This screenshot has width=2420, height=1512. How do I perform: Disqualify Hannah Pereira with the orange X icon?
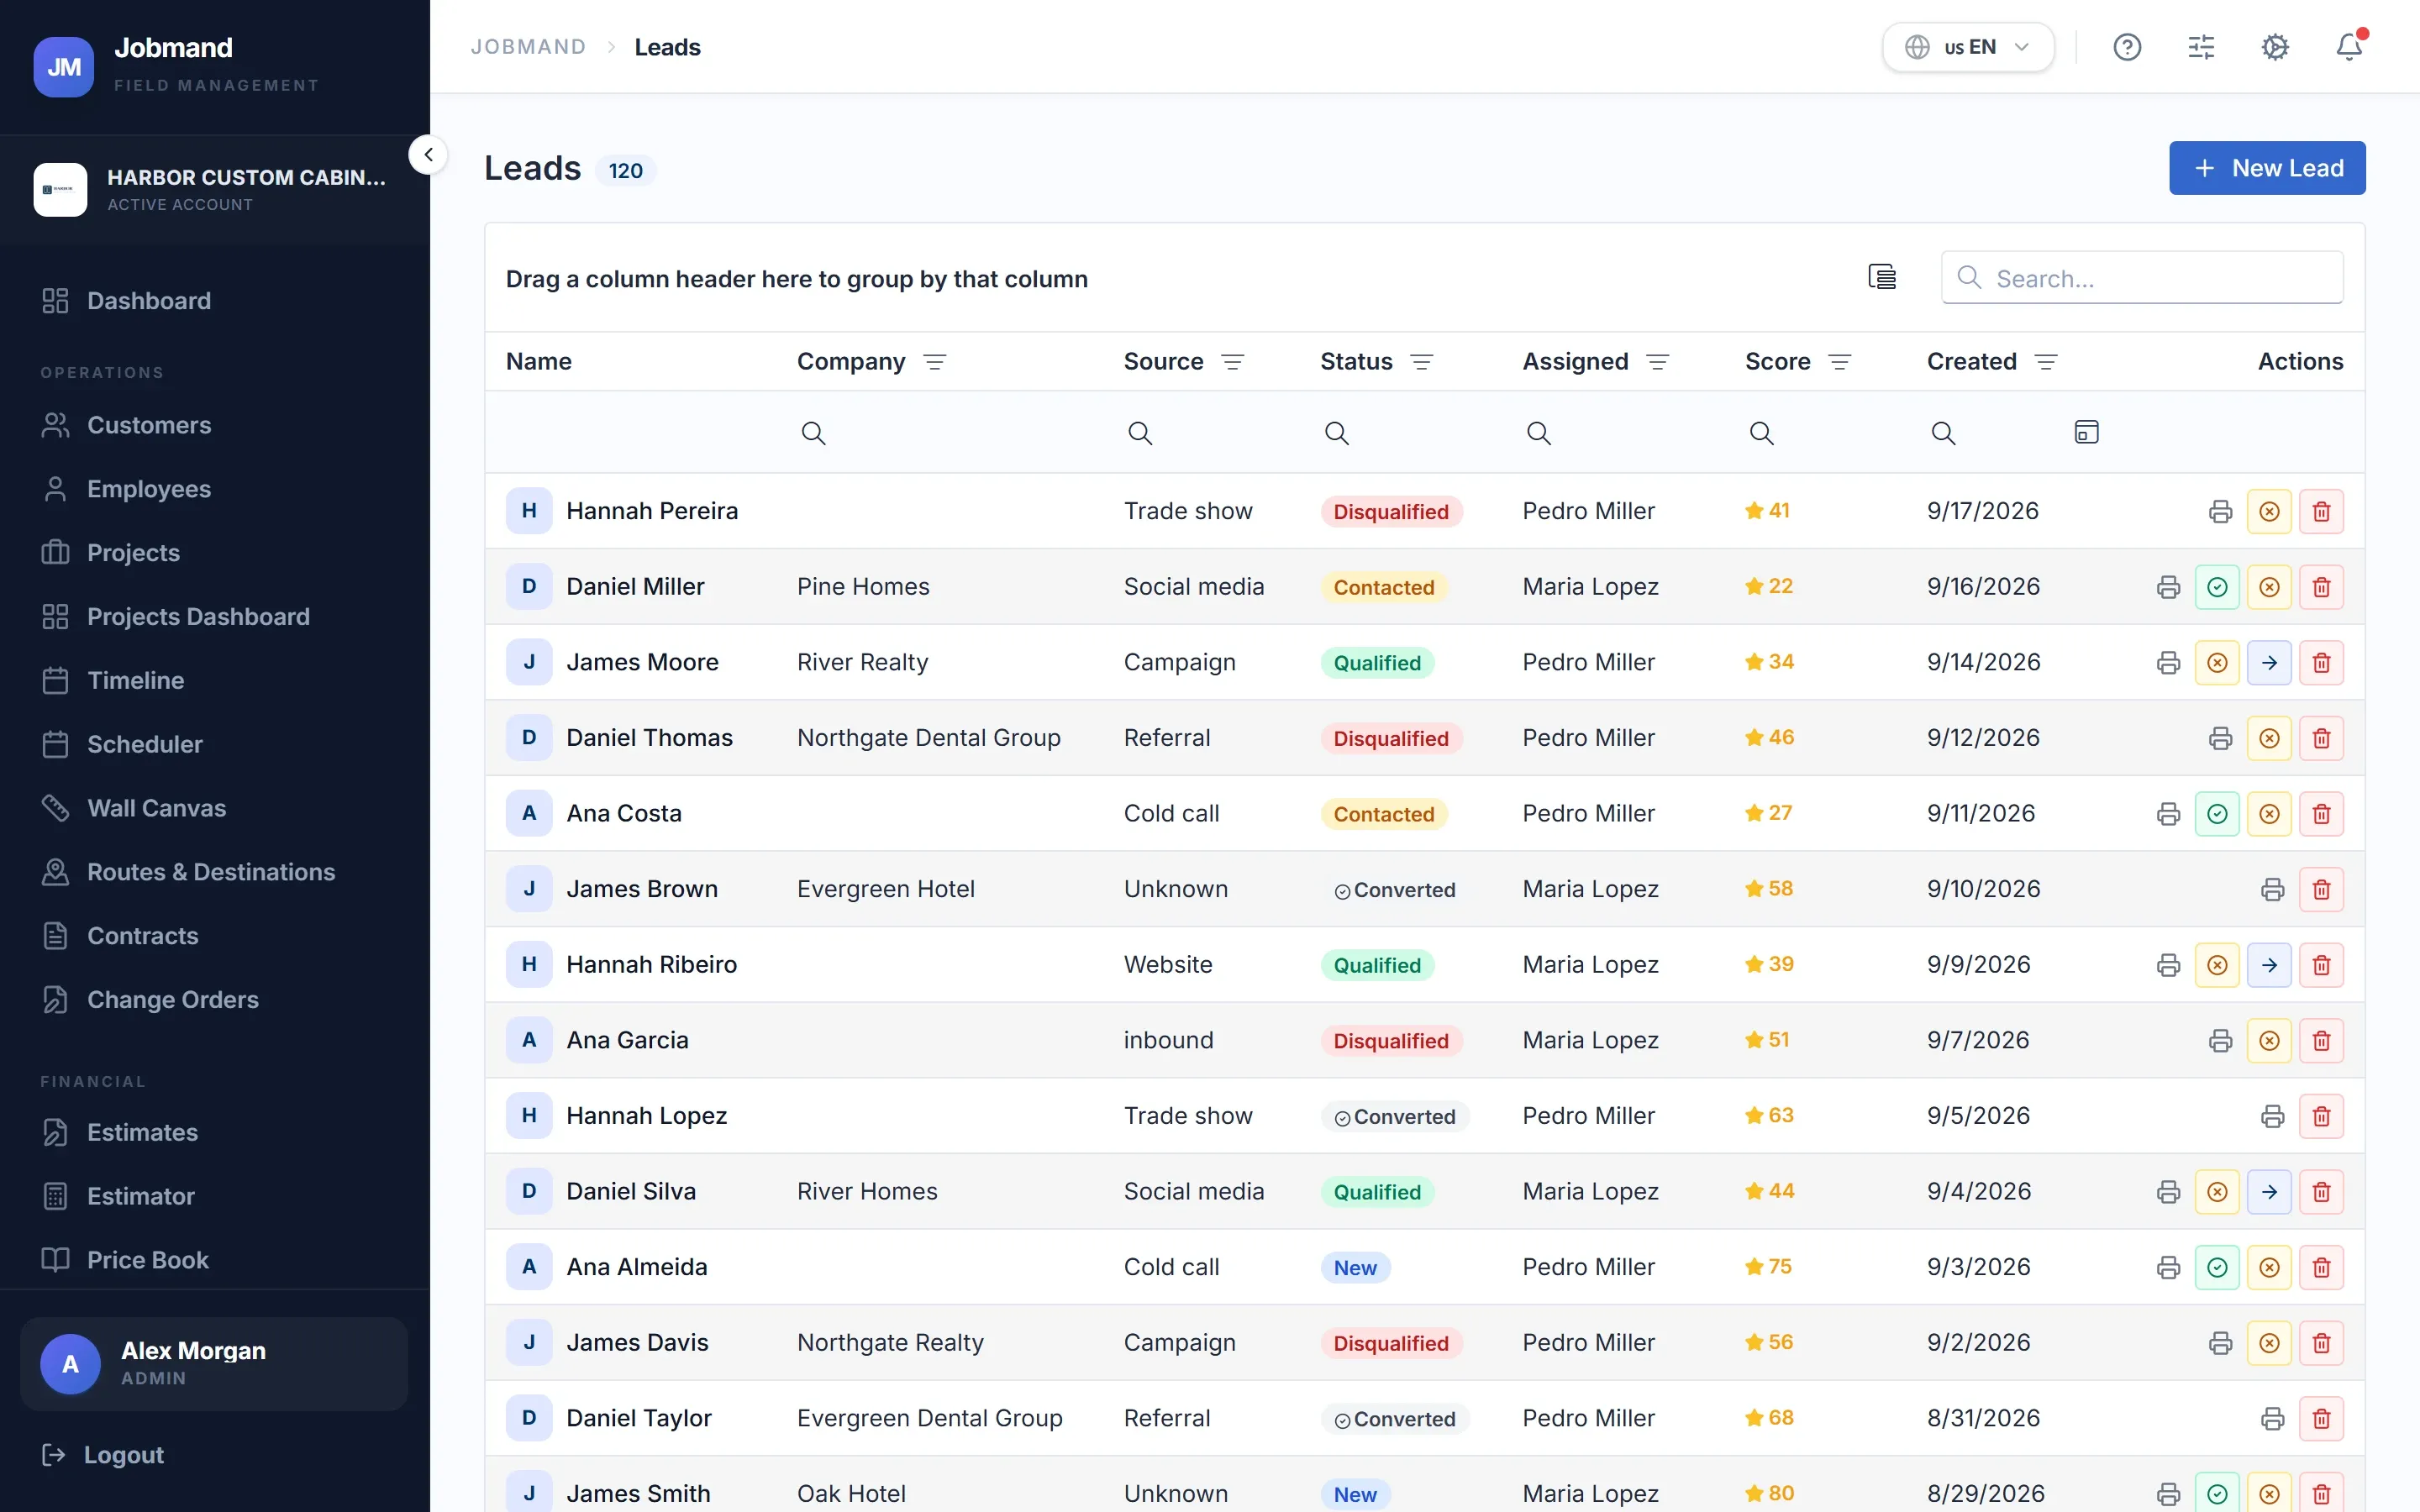pos(2269,511)
